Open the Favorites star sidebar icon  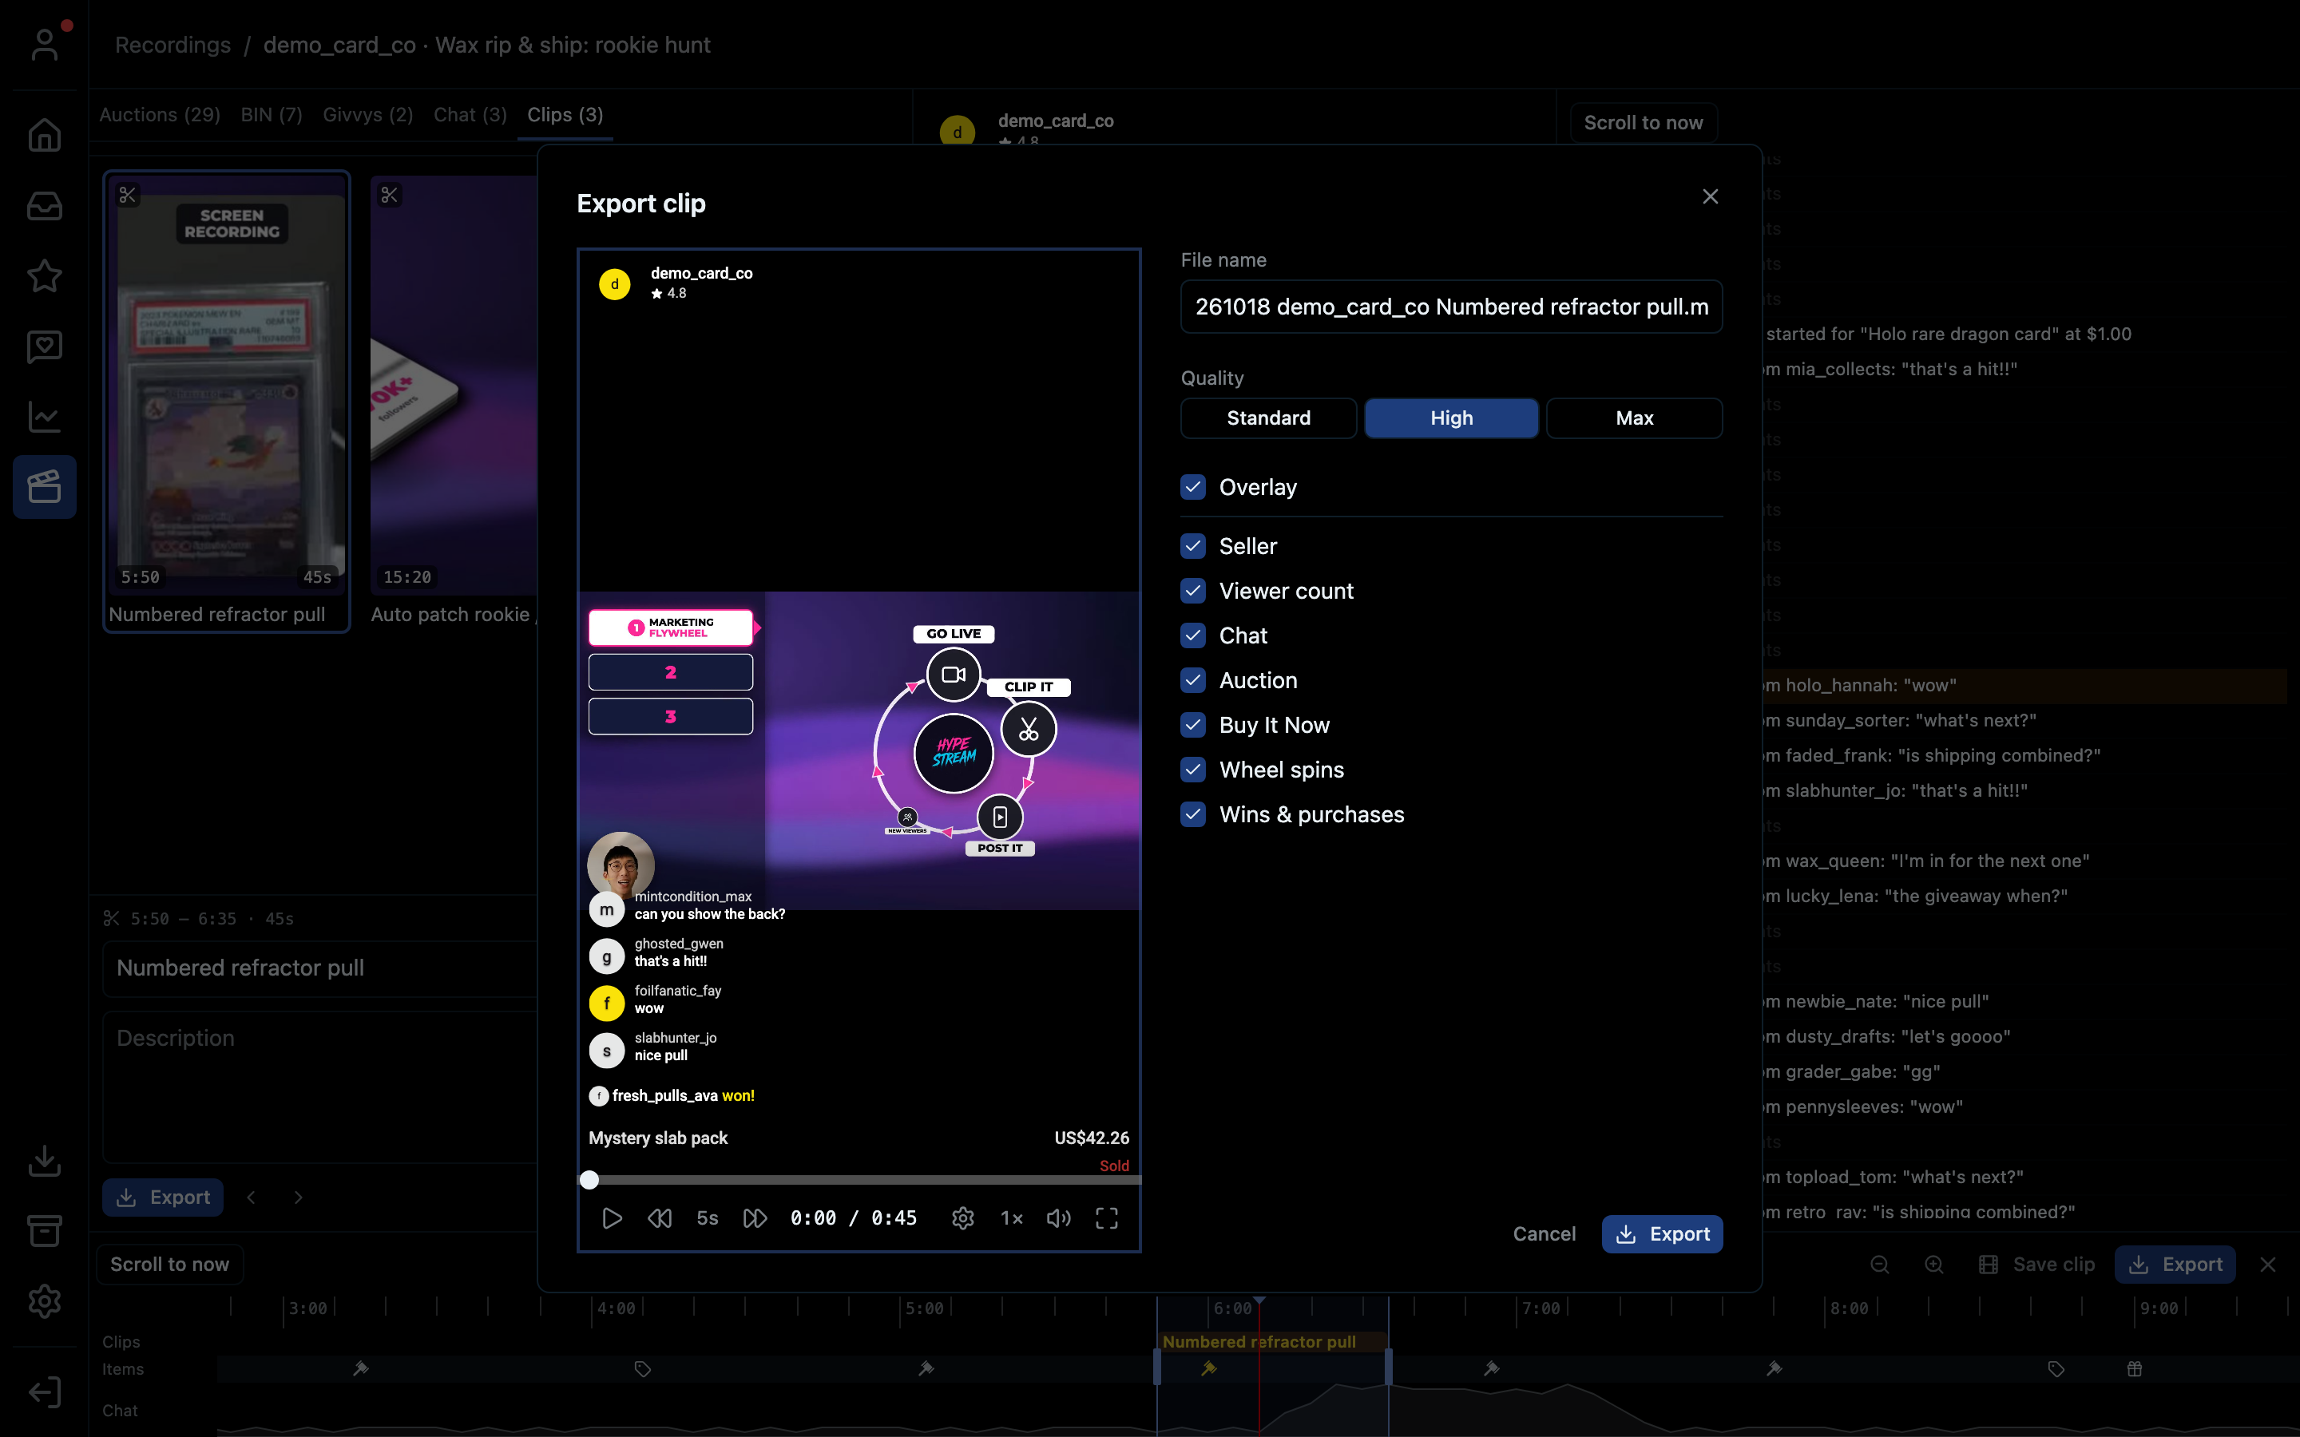pos(45,275)
